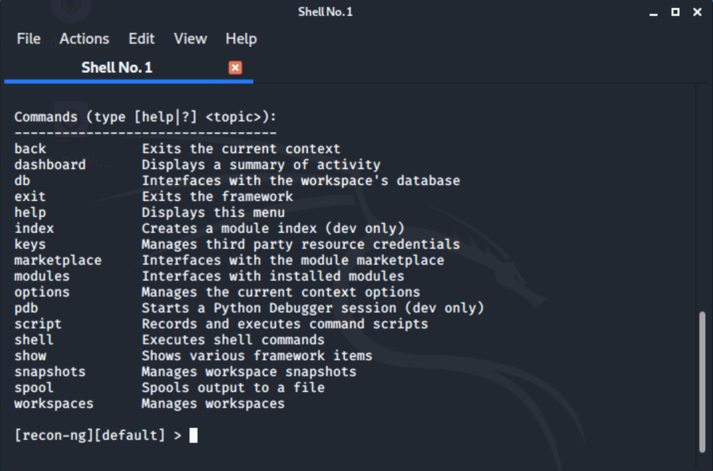Click the 'marketplace' command name
This screenshot has height=471, width=713.
tap(58, 260)
